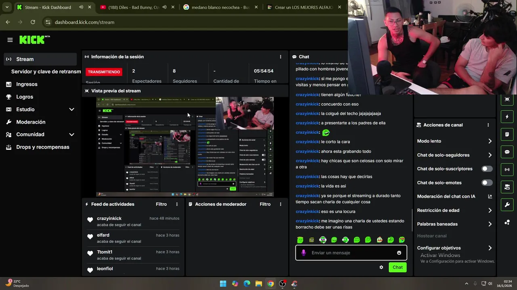Switch to Crear un LOS MEJORES ALFAJORES tab
The width and height of the screenshot is (517, 290).
(x=304, y=7)
